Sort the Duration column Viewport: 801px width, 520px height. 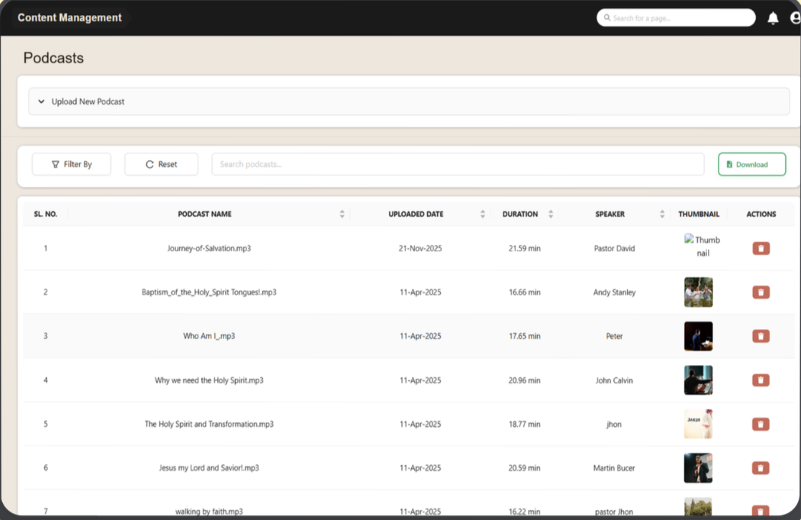pos(550,214)
